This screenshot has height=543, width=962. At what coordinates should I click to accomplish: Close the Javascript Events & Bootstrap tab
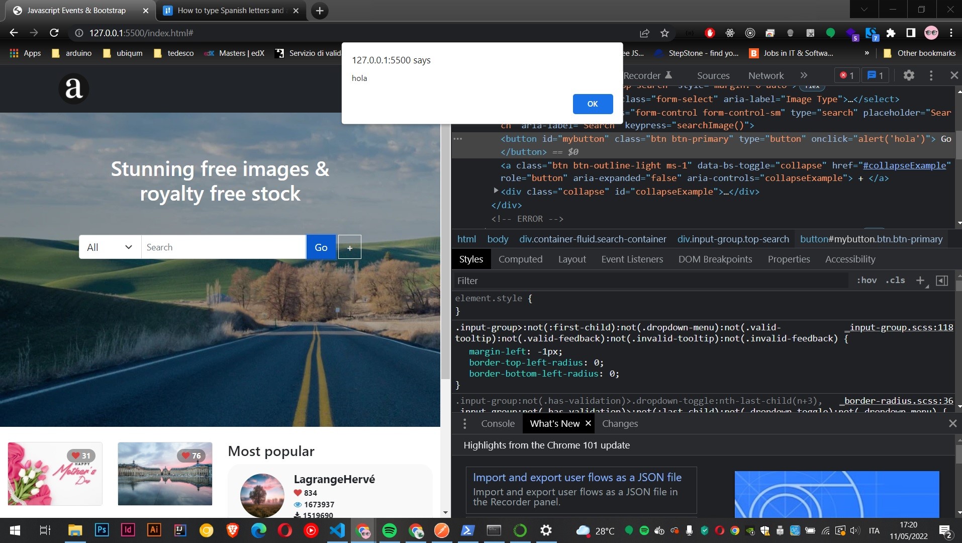(146, 11)
